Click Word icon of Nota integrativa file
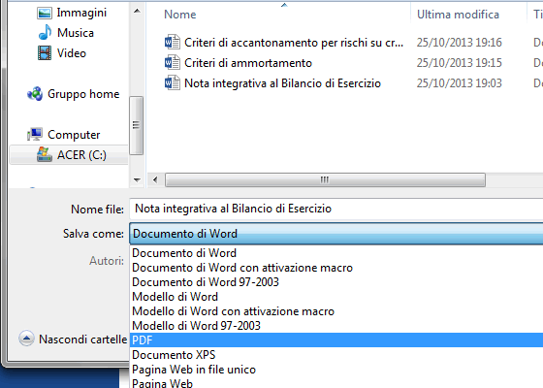 coord(173,83)
